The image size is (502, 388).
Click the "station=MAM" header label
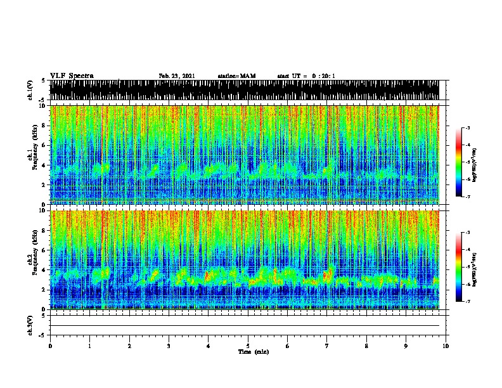236,76
